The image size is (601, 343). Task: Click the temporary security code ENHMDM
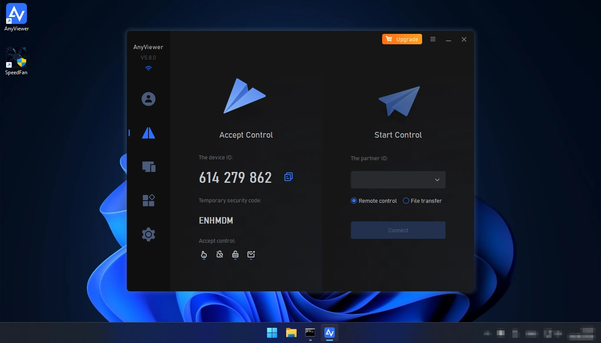pos(216,221)
